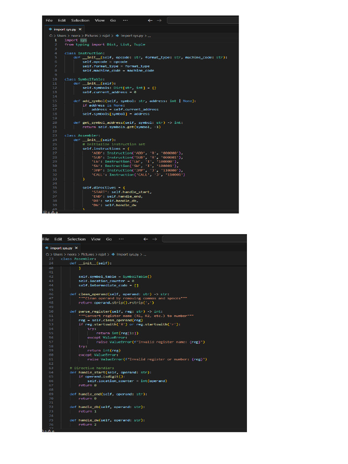This screenshot has height=464, width=348.
Task: Open the File menu in the top editor window
Action: click(49, 20)
